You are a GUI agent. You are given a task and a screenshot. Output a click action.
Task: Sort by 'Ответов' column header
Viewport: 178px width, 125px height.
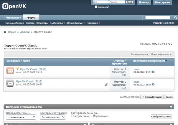118,61
